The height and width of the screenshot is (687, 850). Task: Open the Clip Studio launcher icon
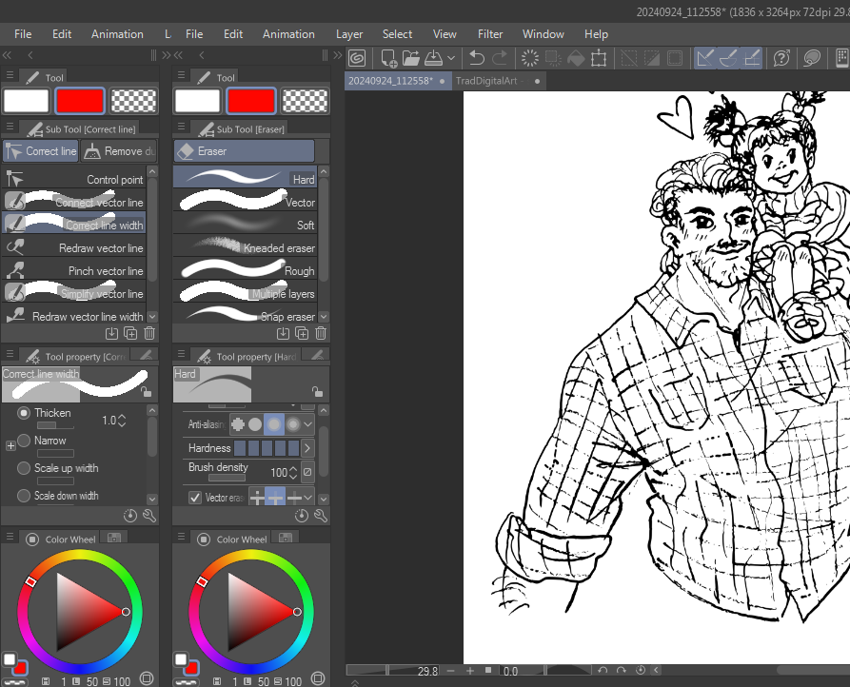[358, 58]
